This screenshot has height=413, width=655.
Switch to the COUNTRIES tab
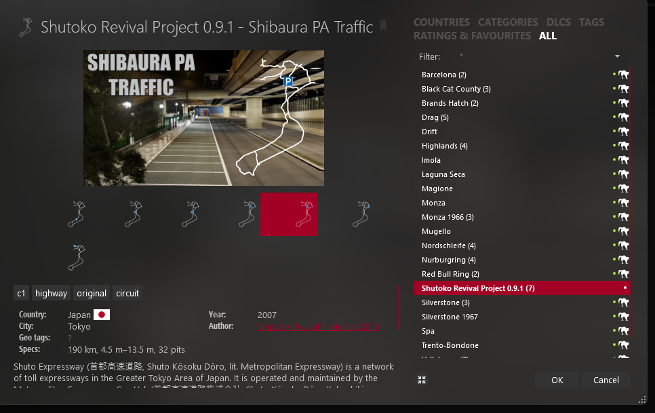pyautogui.click(x=441, y=22)
